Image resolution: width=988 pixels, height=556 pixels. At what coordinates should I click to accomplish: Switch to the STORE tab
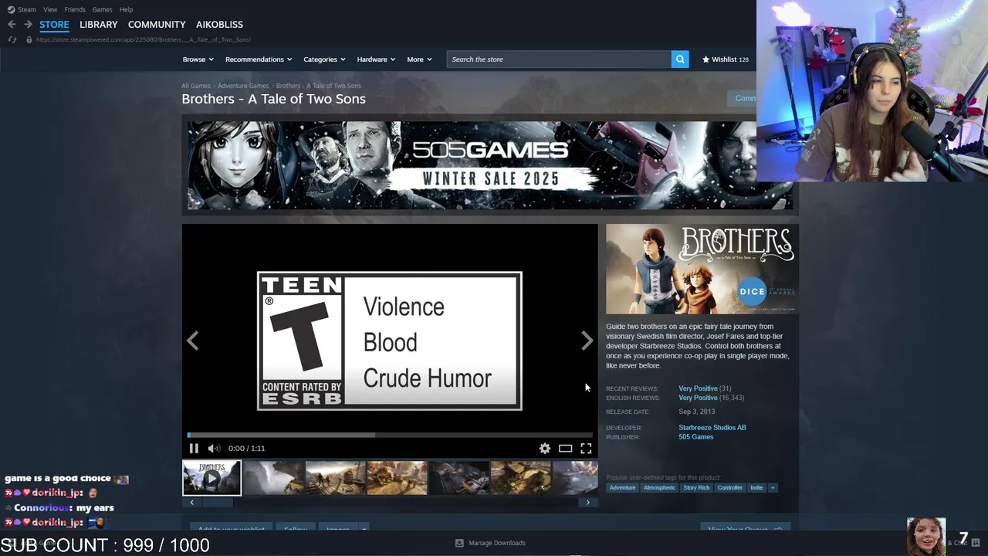pos(54,25)
